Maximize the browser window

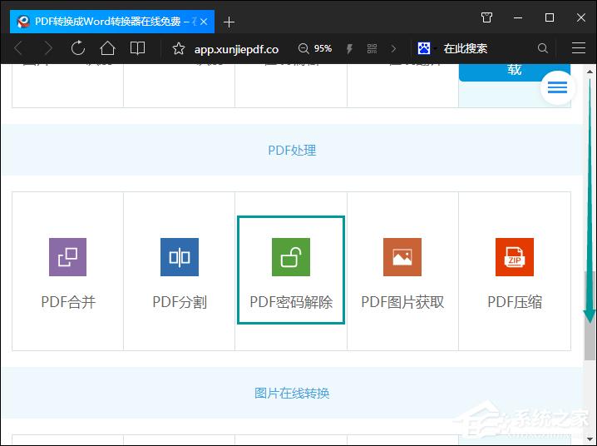tap(549, 17)
